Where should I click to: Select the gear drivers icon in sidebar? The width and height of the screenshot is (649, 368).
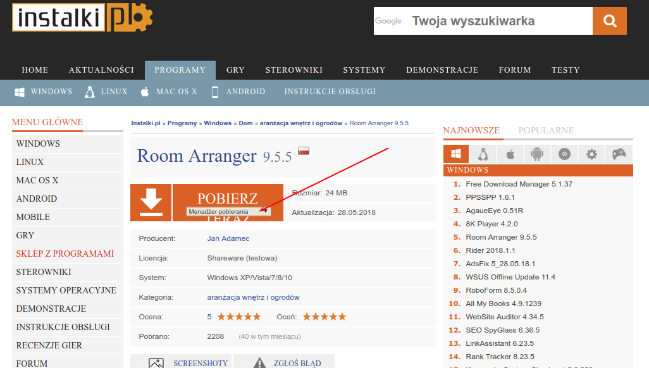[x=591, y=154]
